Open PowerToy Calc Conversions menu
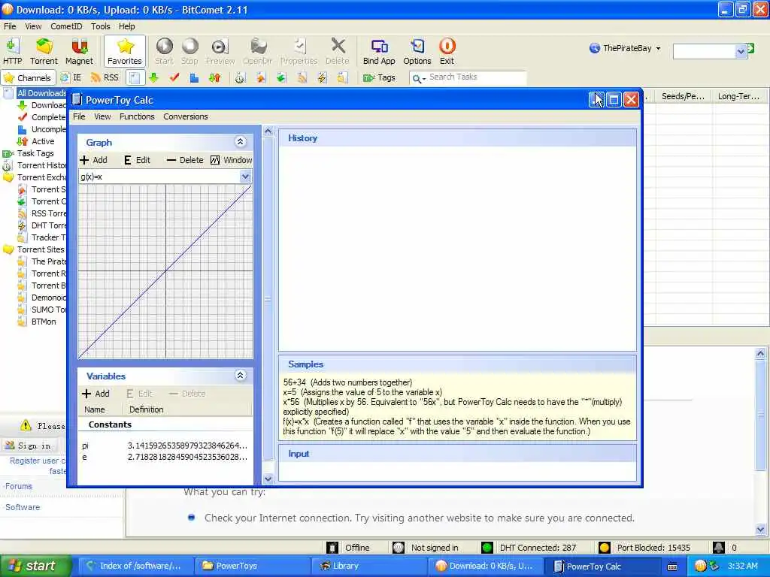770x577 pixels. (186, 116)
